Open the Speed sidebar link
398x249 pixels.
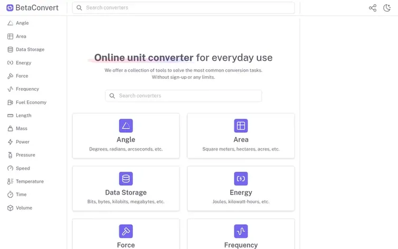click(23, 168)
